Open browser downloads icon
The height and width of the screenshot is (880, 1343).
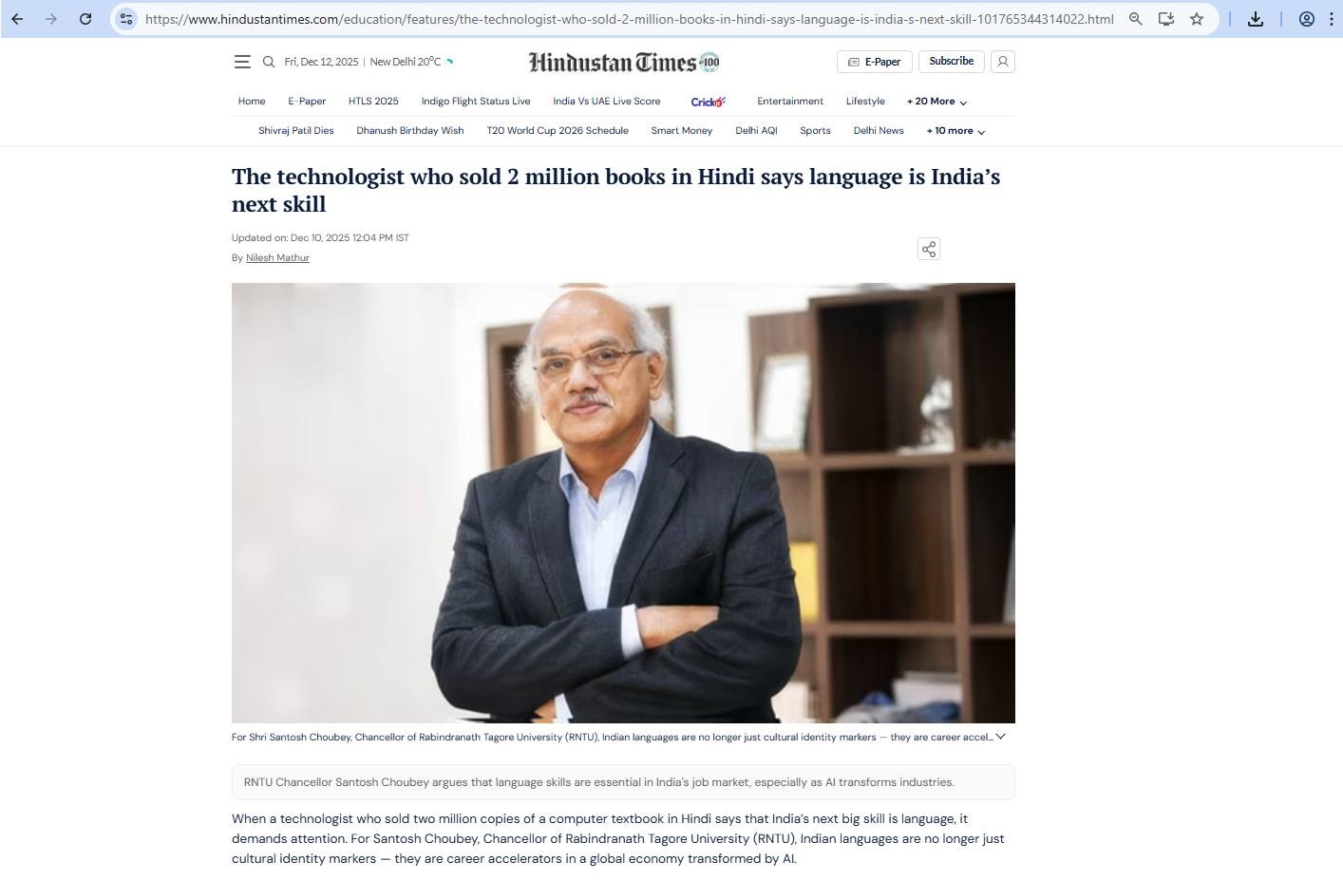pos(1256,19)
